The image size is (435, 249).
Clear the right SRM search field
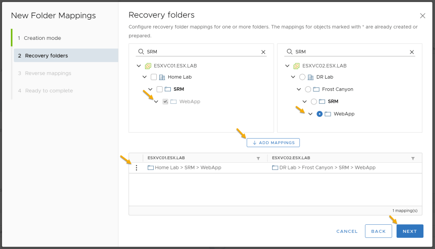412,52
